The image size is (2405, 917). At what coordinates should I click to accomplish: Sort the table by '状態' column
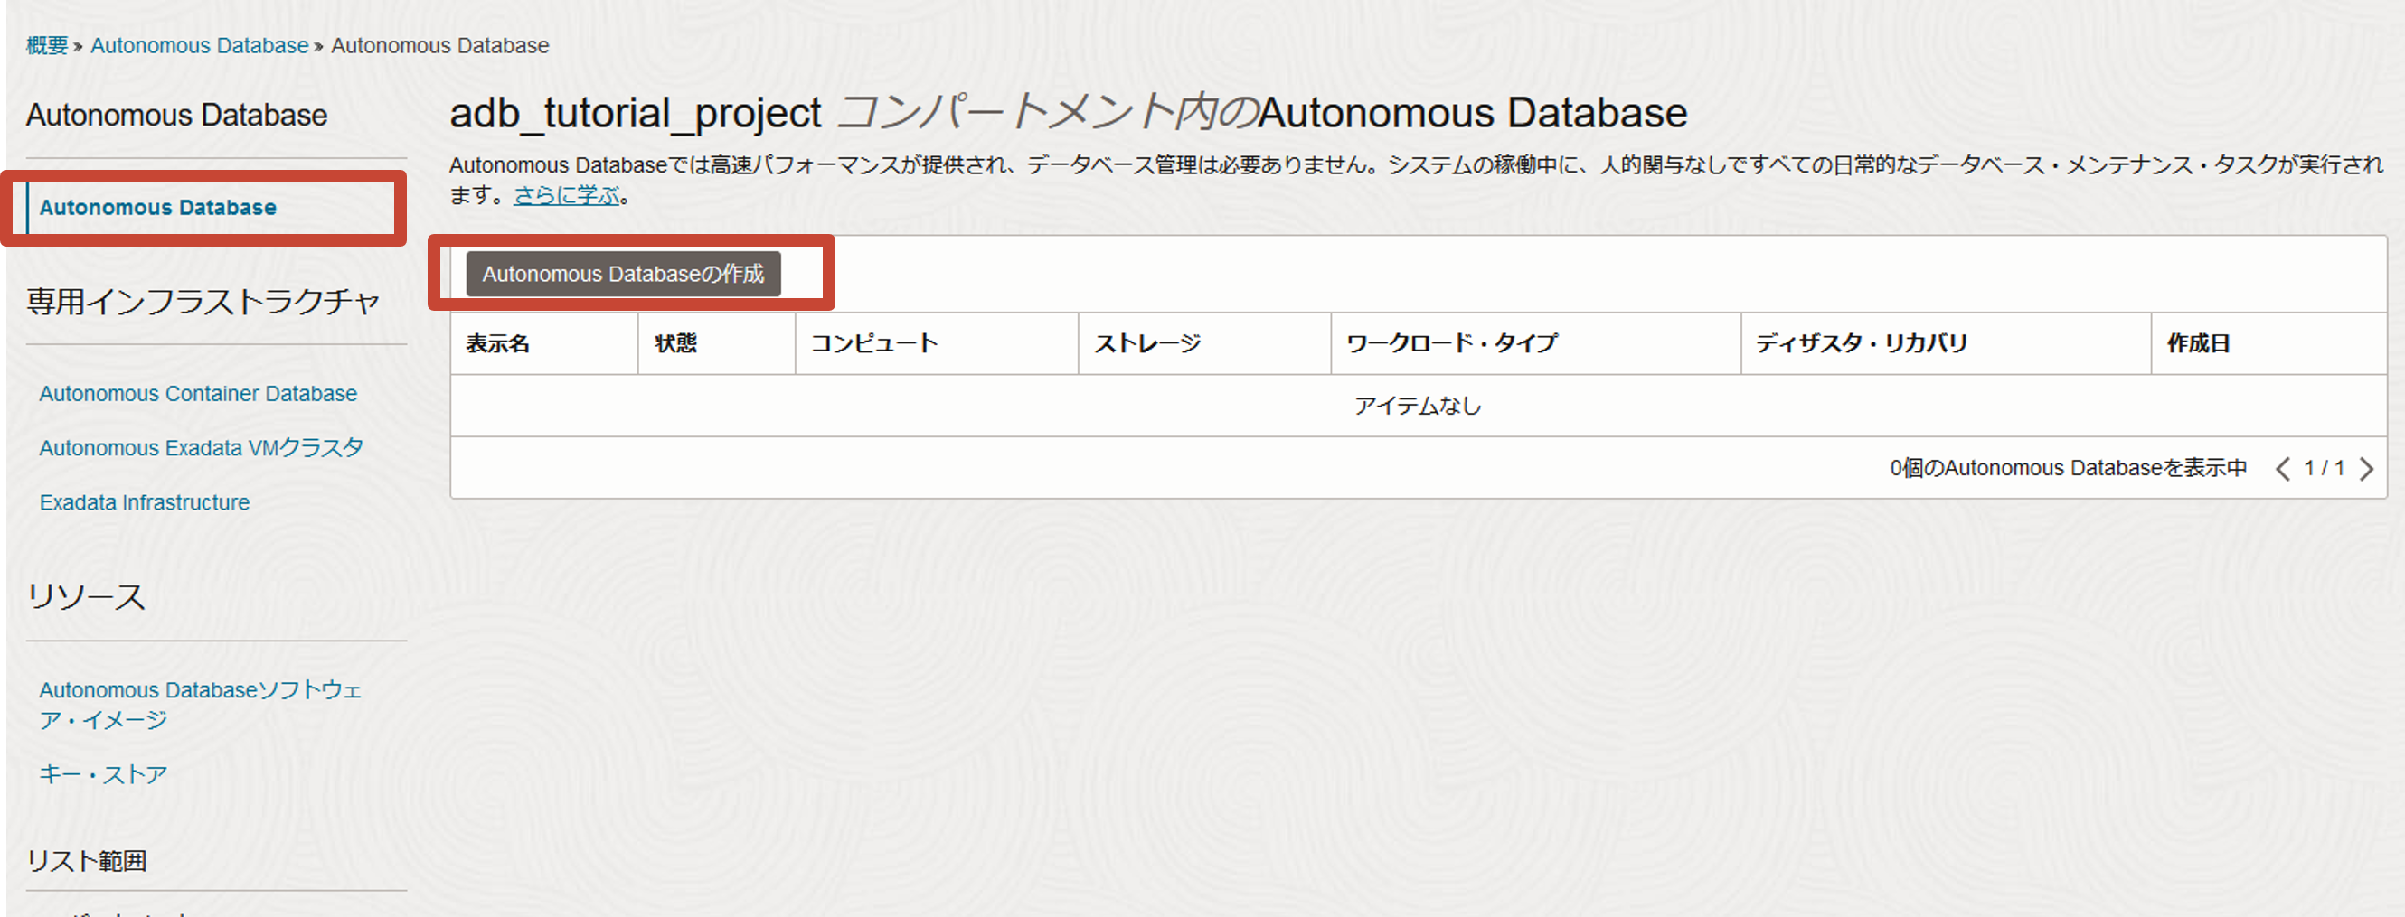[676, 343]
